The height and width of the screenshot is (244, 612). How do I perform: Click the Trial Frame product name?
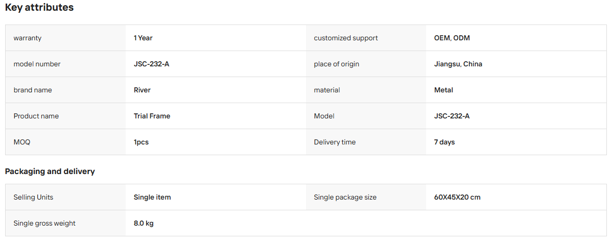pos(152,116)
